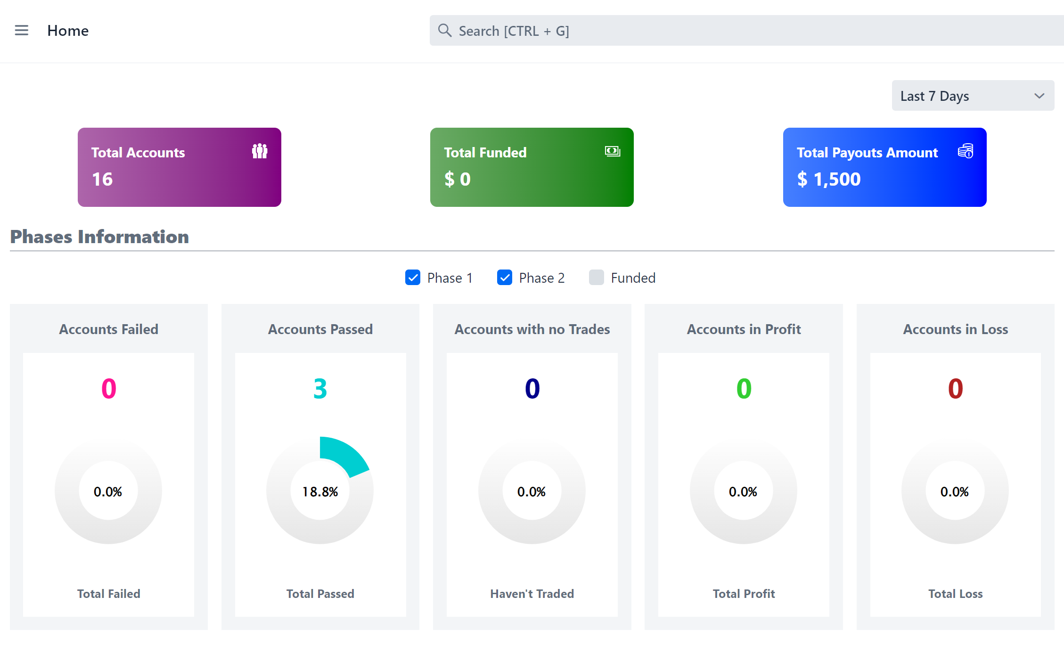Uncheck the Phase 2 checkbox
The height and width of the screenshot is (654, 1064).
click(x=505, y=278)
